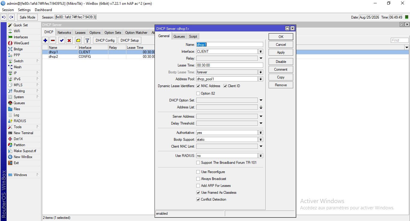This screenshot has width=410, height=221.
Task: Click the red X disable button
Action: tap(69, 40)
